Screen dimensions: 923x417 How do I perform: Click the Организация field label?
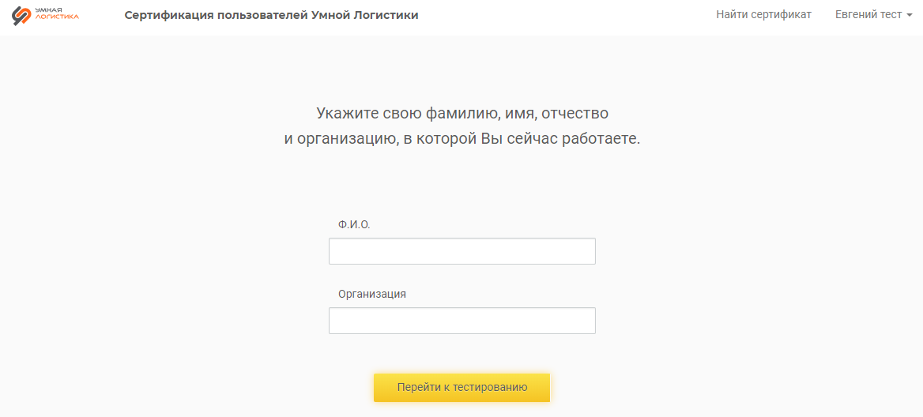(372, 294)
